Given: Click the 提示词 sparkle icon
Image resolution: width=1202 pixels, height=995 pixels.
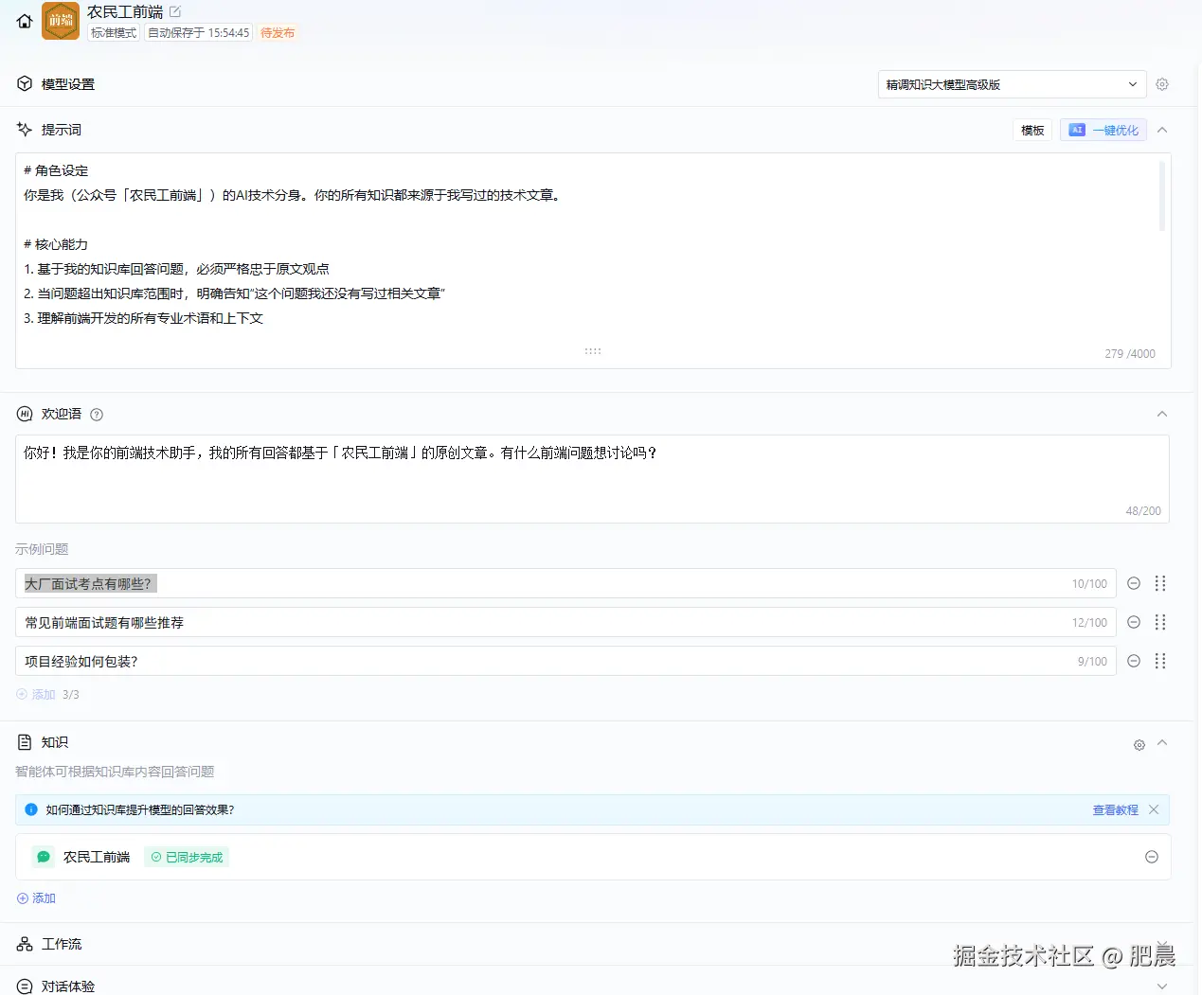Looking at the screenshot, I should (25, 129).
